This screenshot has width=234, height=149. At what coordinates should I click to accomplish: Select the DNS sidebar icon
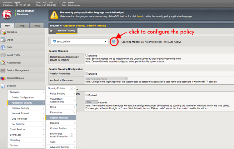click(x=3, y=47)
